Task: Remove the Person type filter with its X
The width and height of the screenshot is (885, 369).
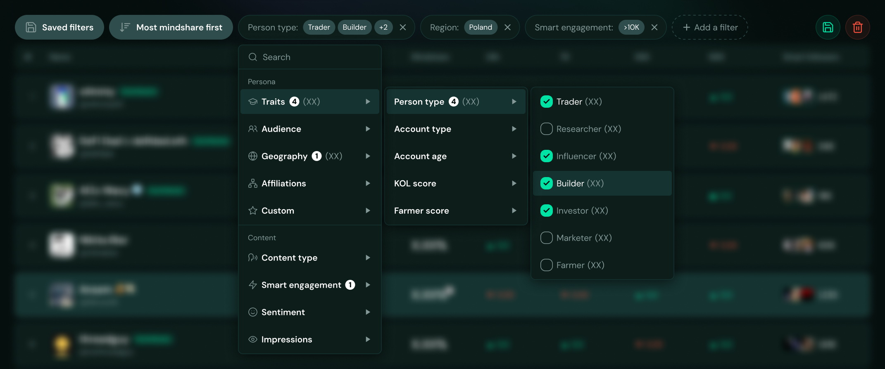Action: coord(403,27)
